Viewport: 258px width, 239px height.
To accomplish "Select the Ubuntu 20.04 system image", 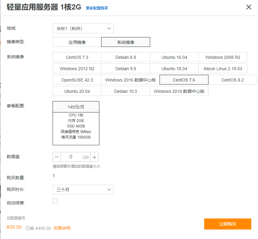I will (x=77, y=91).
